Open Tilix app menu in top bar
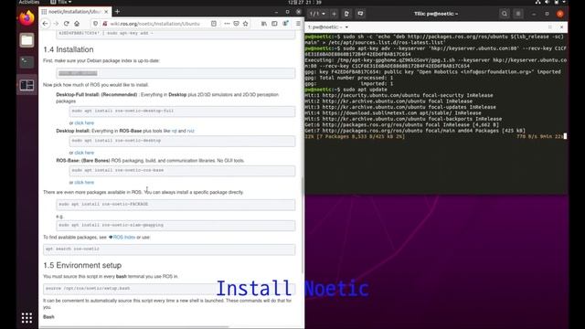585x329 pixels. [x=61, y=2]
